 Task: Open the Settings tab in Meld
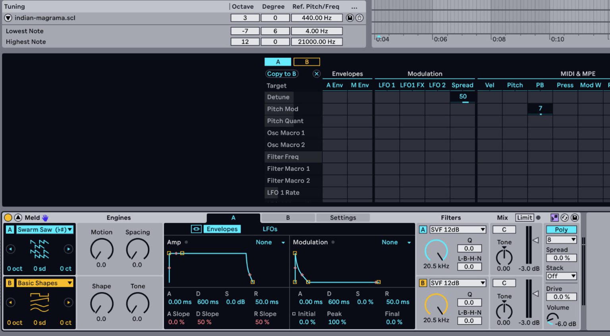point(343,218)
